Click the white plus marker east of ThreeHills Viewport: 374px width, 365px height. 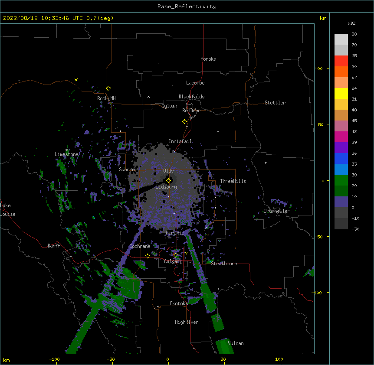pyautogui.click(x=266, y=163)
